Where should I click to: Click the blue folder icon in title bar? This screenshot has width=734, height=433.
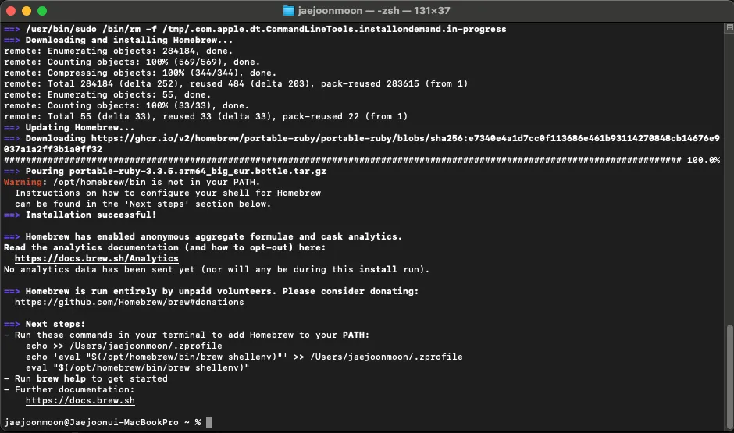pos(289,10)
